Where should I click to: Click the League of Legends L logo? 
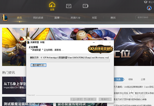5,18
